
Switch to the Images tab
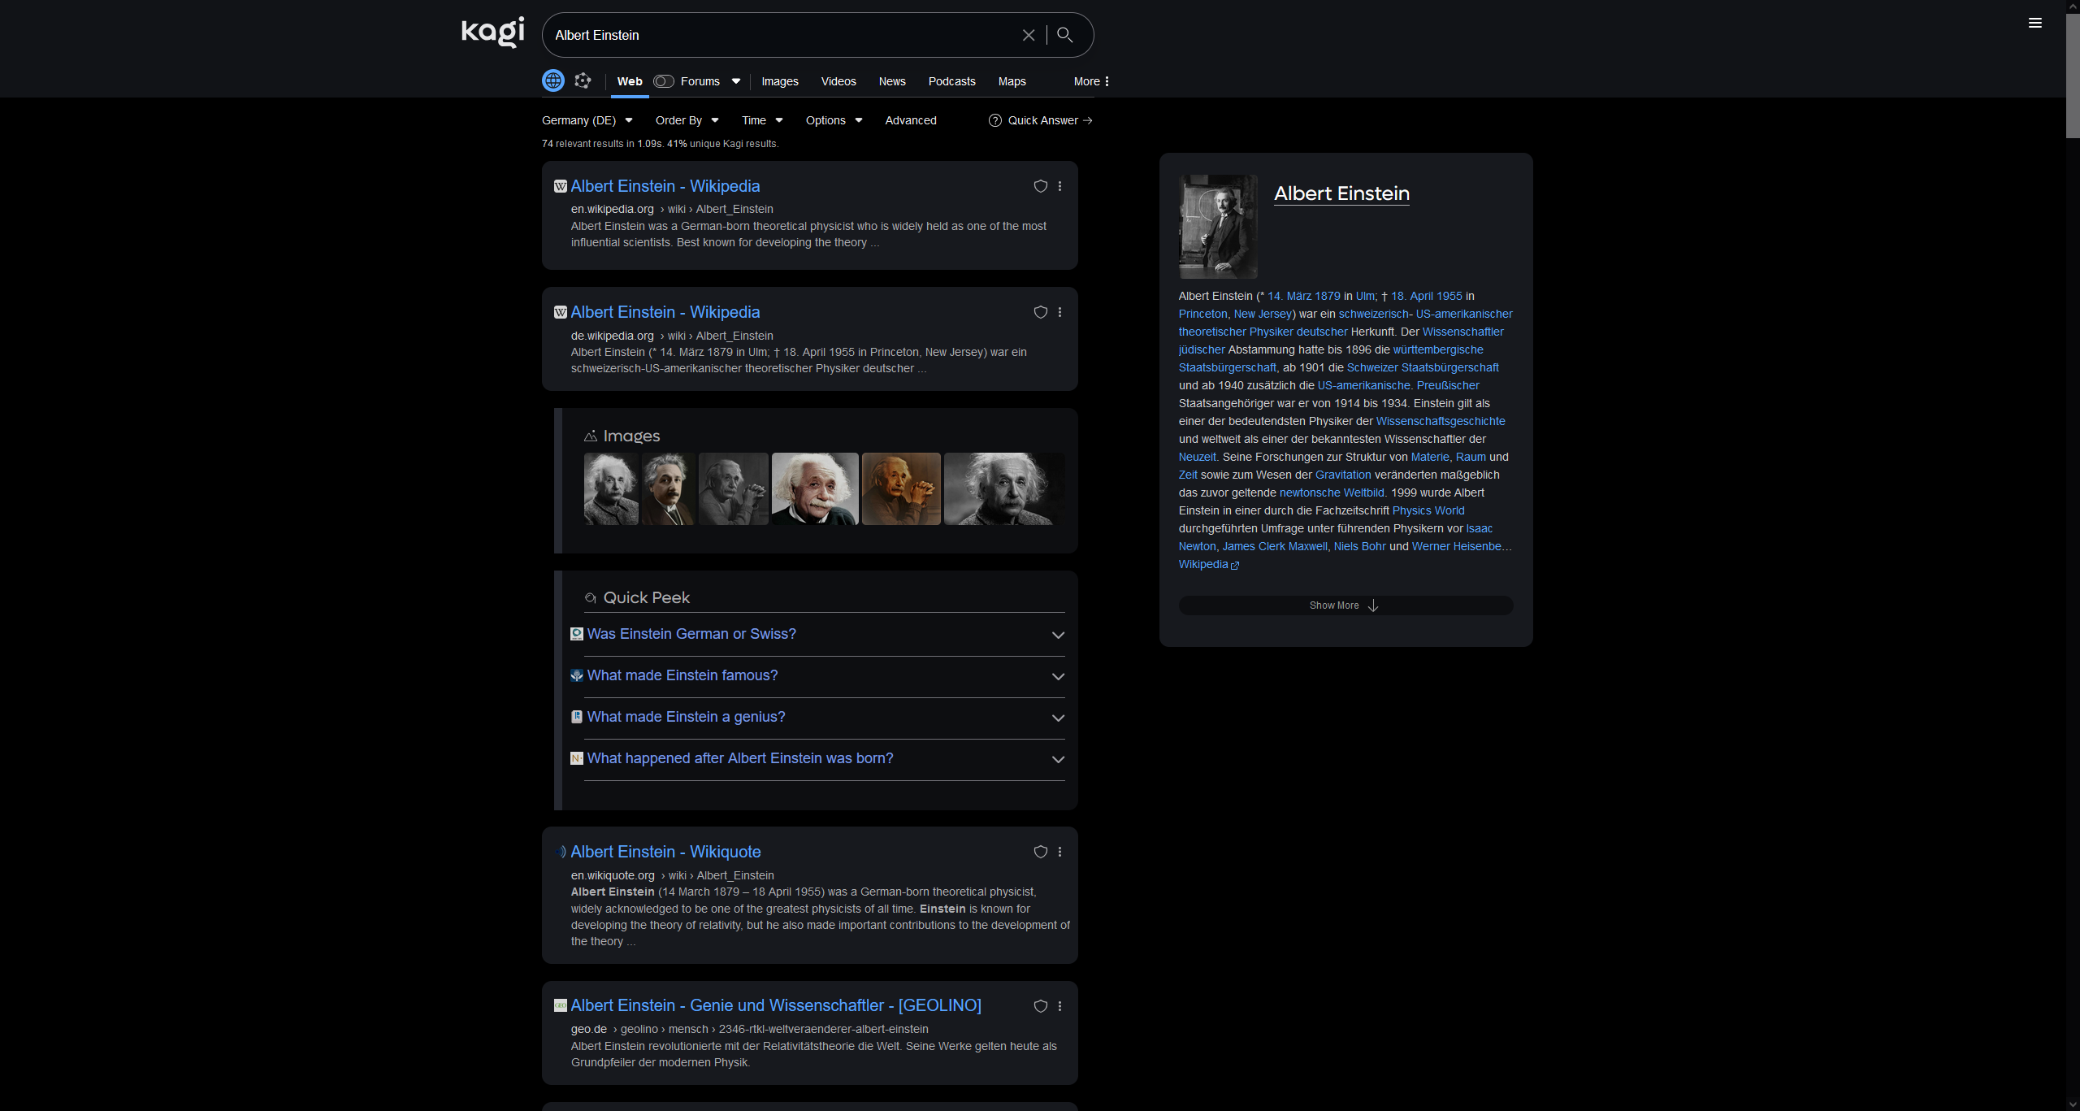pos(780,81)
